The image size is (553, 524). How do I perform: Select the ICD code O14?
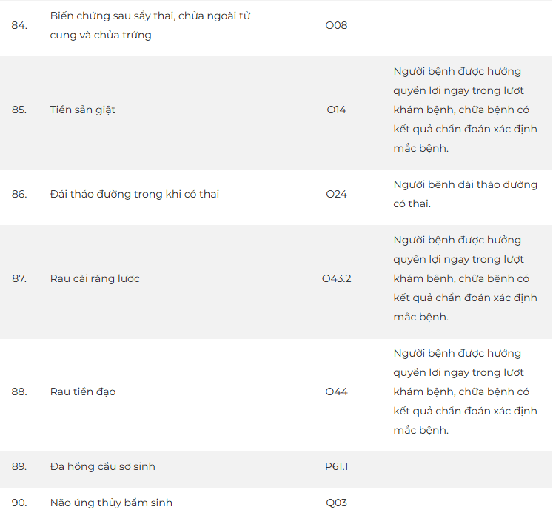(336, 110)
